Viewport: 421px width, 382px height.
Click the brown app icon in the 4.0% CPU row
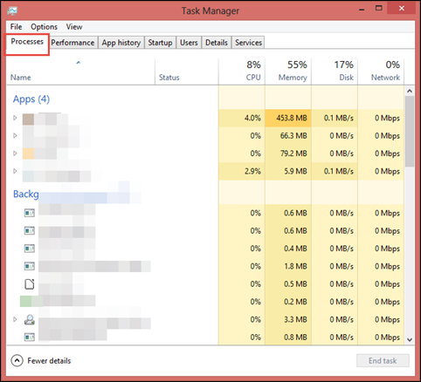tap(28, 119)
